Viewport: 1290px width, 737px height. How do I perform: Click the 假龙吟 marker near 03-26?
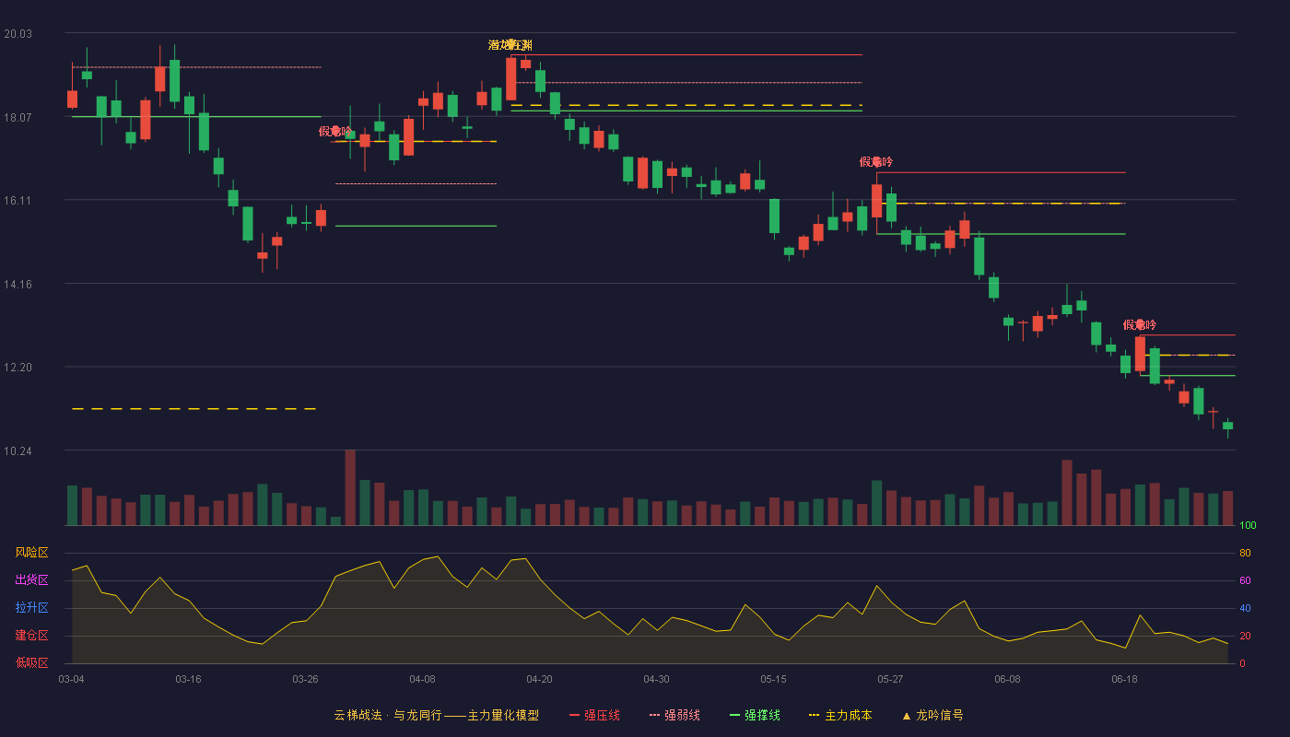[x=335, y=131]
